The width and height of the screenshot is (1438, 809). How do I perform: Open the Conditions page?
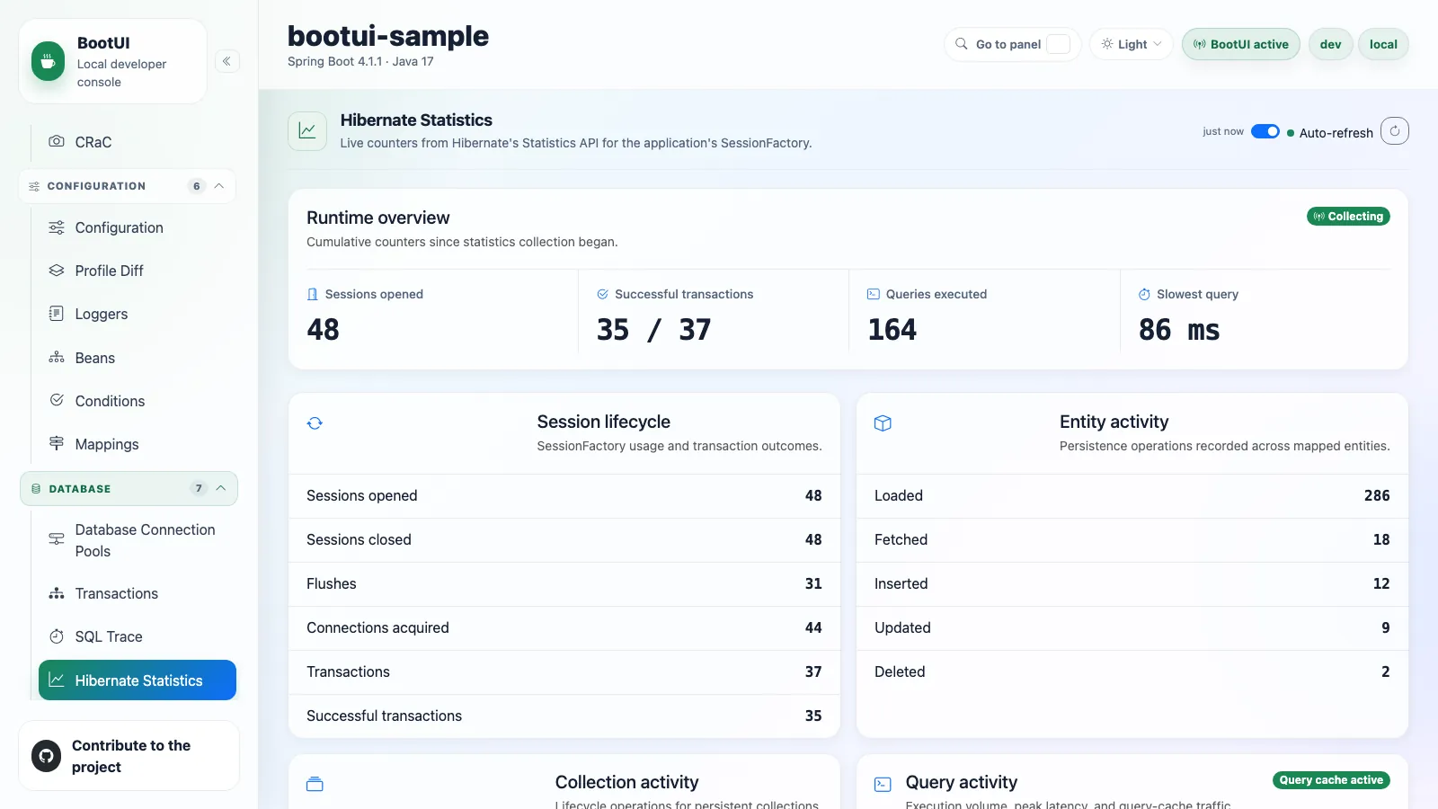(x=138, y=401)
